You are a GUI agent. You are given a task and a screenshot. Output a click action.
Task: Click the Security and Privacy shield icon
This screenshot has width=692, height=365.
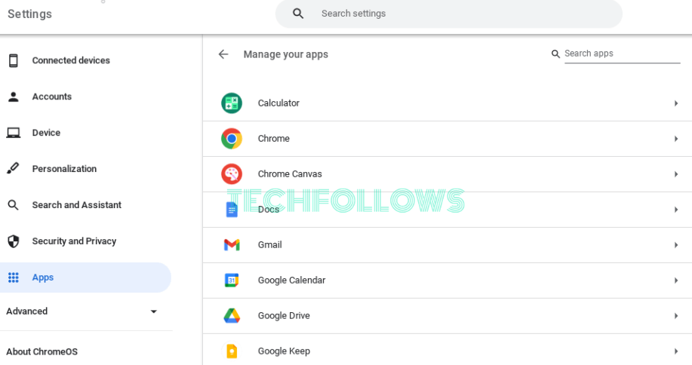[14, 241]
